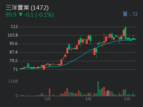Click the volume label 量 : 72
Image resolution: width=143 pixels, height=107 pixels.
130,14
